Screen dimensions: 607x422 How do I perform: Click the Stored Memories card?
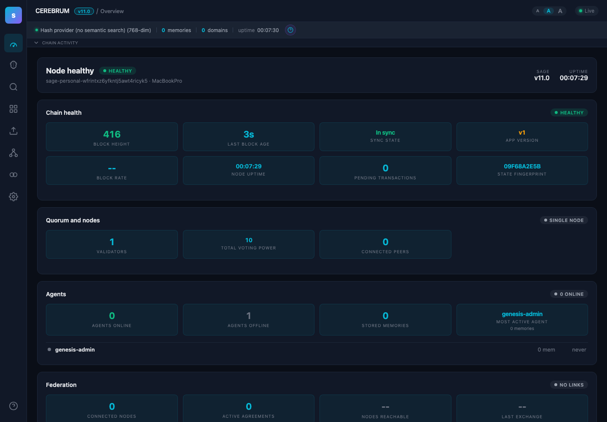pos(385,319)
